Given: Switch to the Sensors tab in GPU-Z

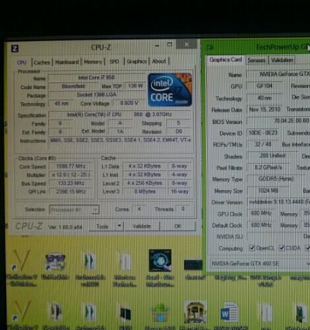Looking at the screenshot, I should tap(257, 60).
